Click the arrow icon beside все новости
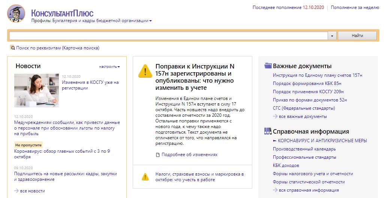385x198 pixels. (x=16, y=191)
